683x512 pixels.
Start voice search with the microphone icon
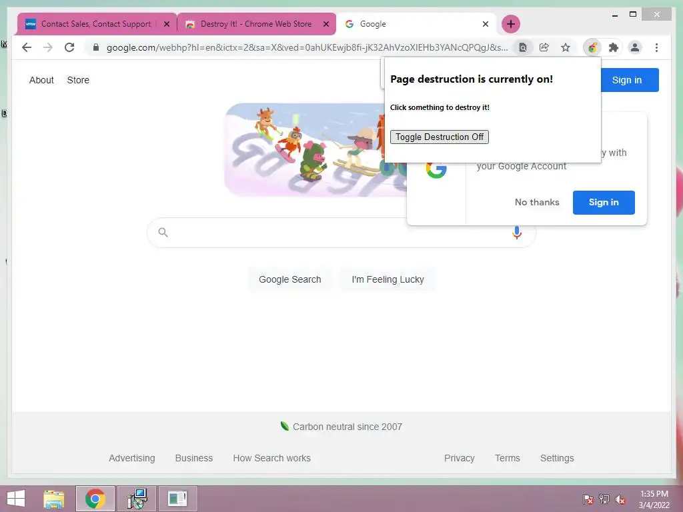coord(517,233)
